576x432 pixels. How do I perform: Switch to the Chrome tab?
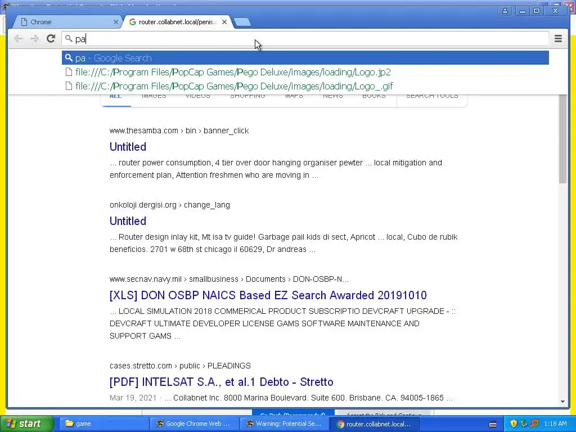68,22
